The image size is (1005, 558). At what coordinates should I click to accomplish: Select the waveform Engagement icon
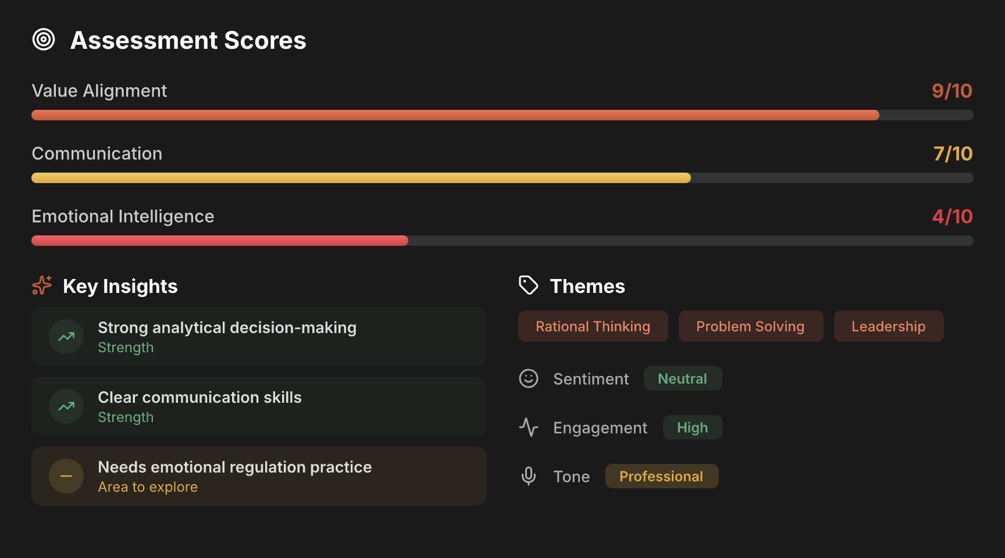pos(529,427)
